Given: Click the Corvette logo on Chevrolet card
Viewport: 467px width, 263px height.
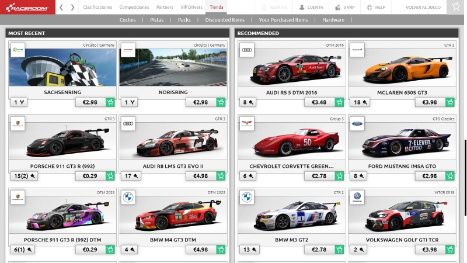Looking at the screenshot, I should point(247,123).
